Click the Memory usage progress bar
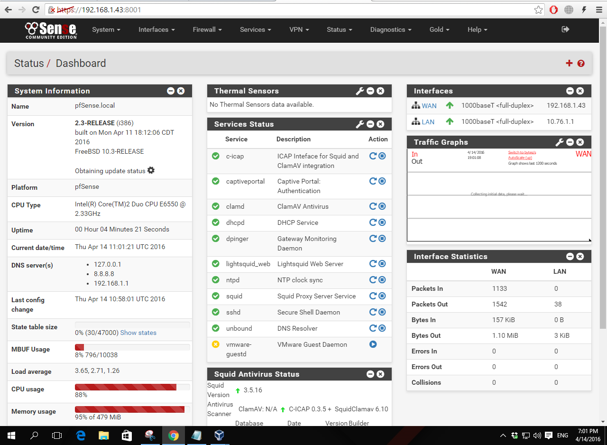 [x=132, y=409]
